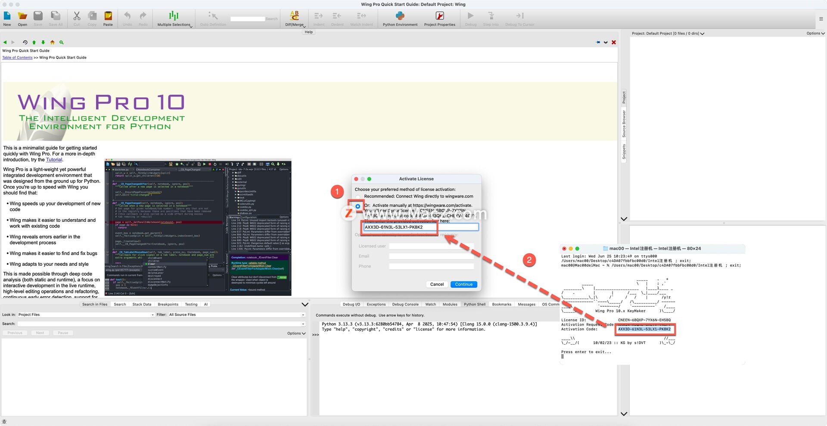Switch to the Breakpoints tab
This screenshot has height=426, width=827.
(168, 305)
